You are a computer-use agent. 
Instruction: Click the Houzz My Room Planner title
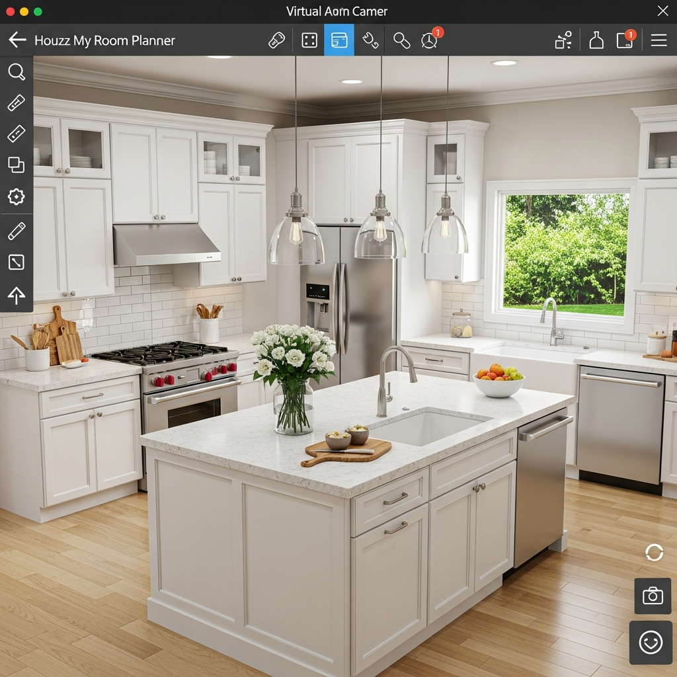(104, 40)
